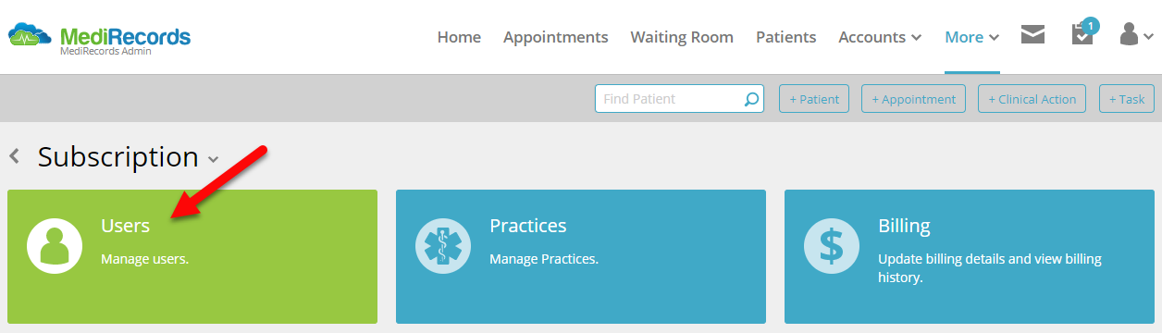Click the green Users person icon
The width and height of the screenshot is (1162, 333).
pos(55,245)
